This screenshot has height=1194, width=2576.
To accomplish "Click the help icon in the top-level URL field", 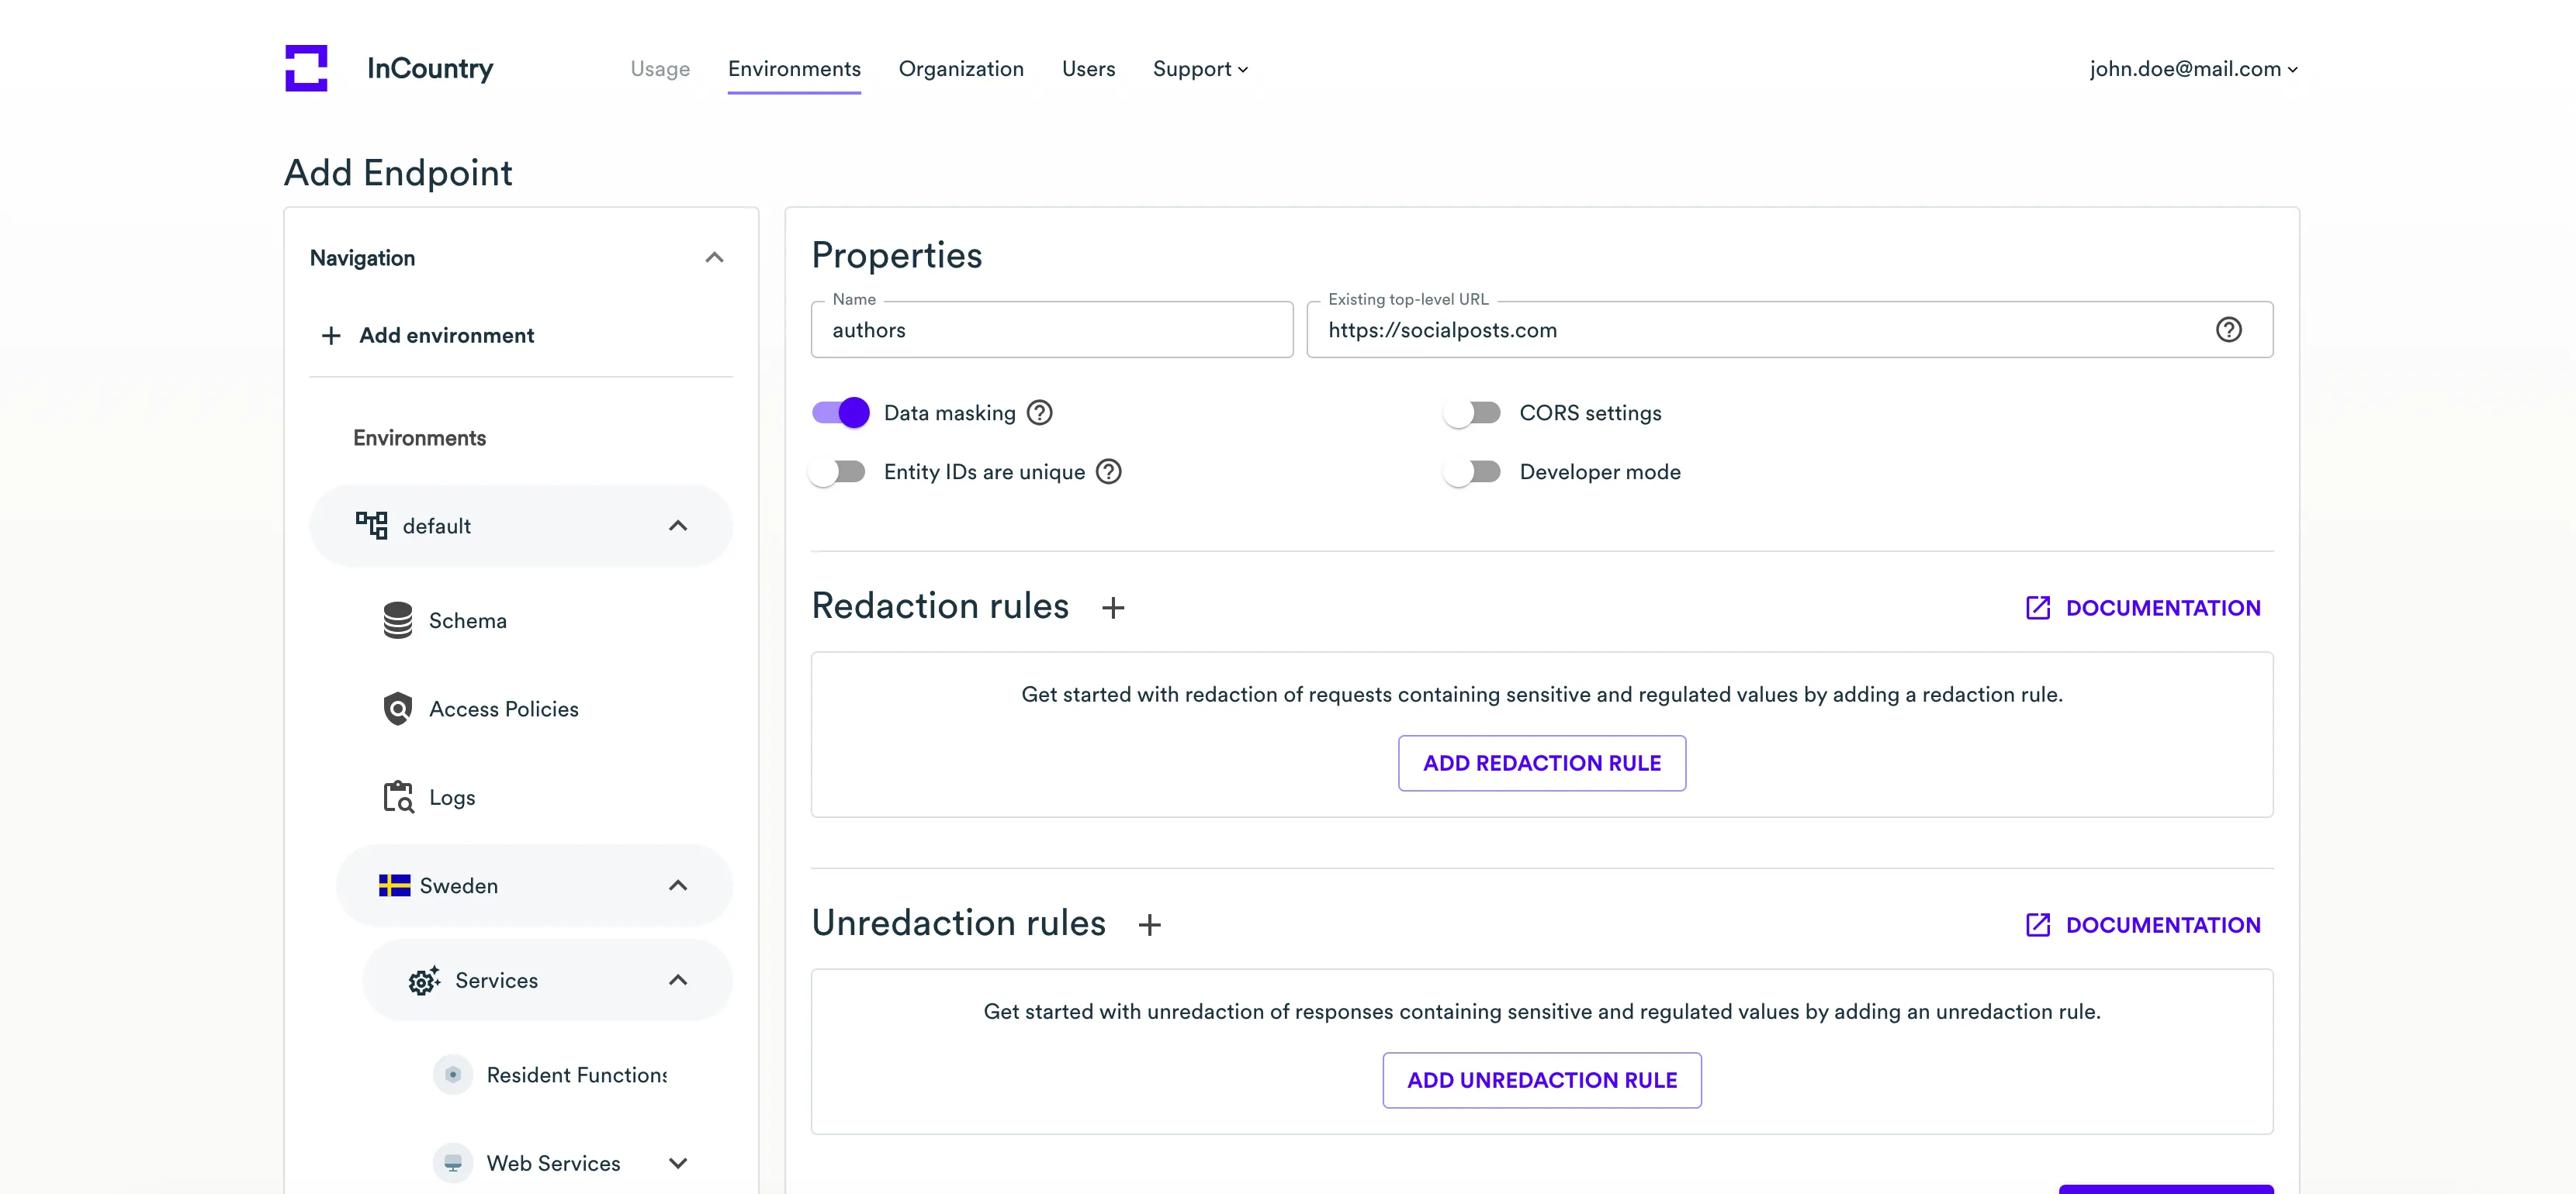I will click(x=2228, y=330).
